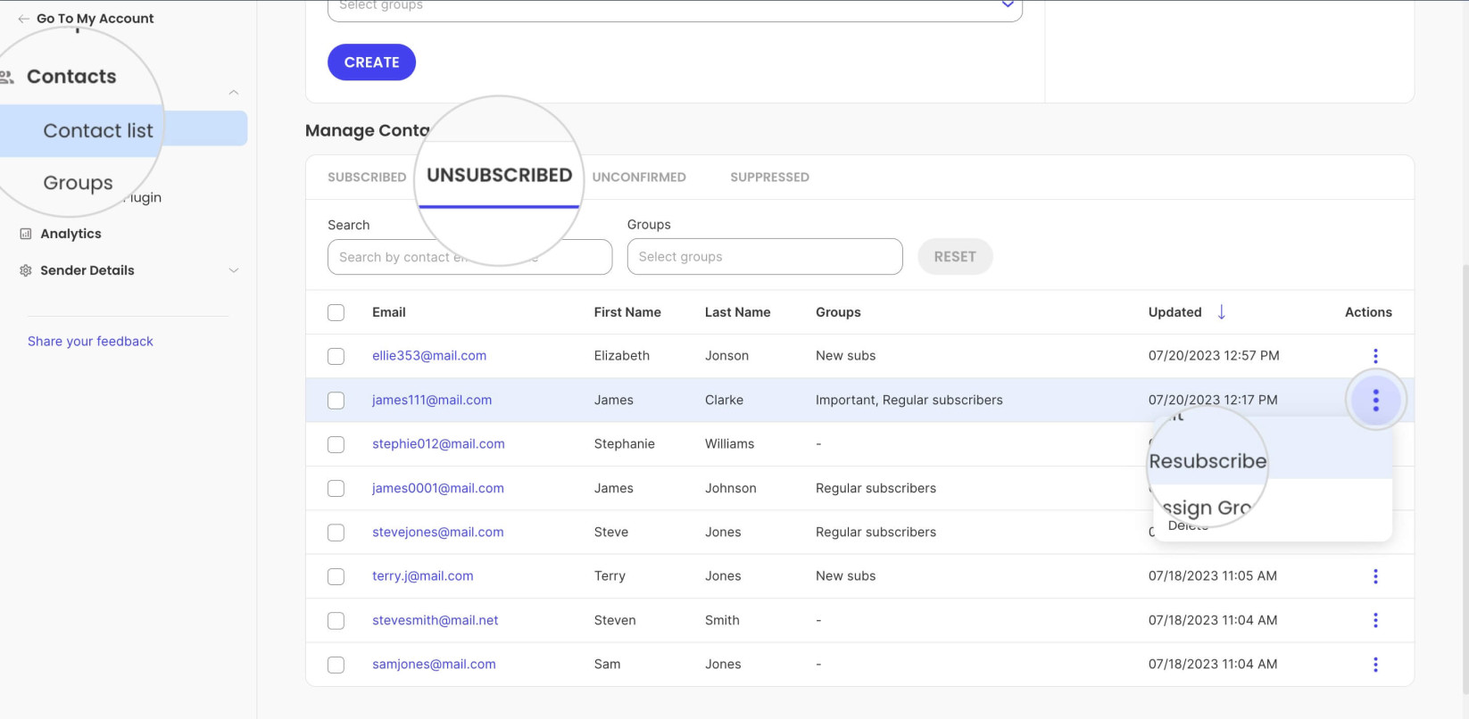
Task: Open contact stevesmith@mail.net
Action: (436, 620)
